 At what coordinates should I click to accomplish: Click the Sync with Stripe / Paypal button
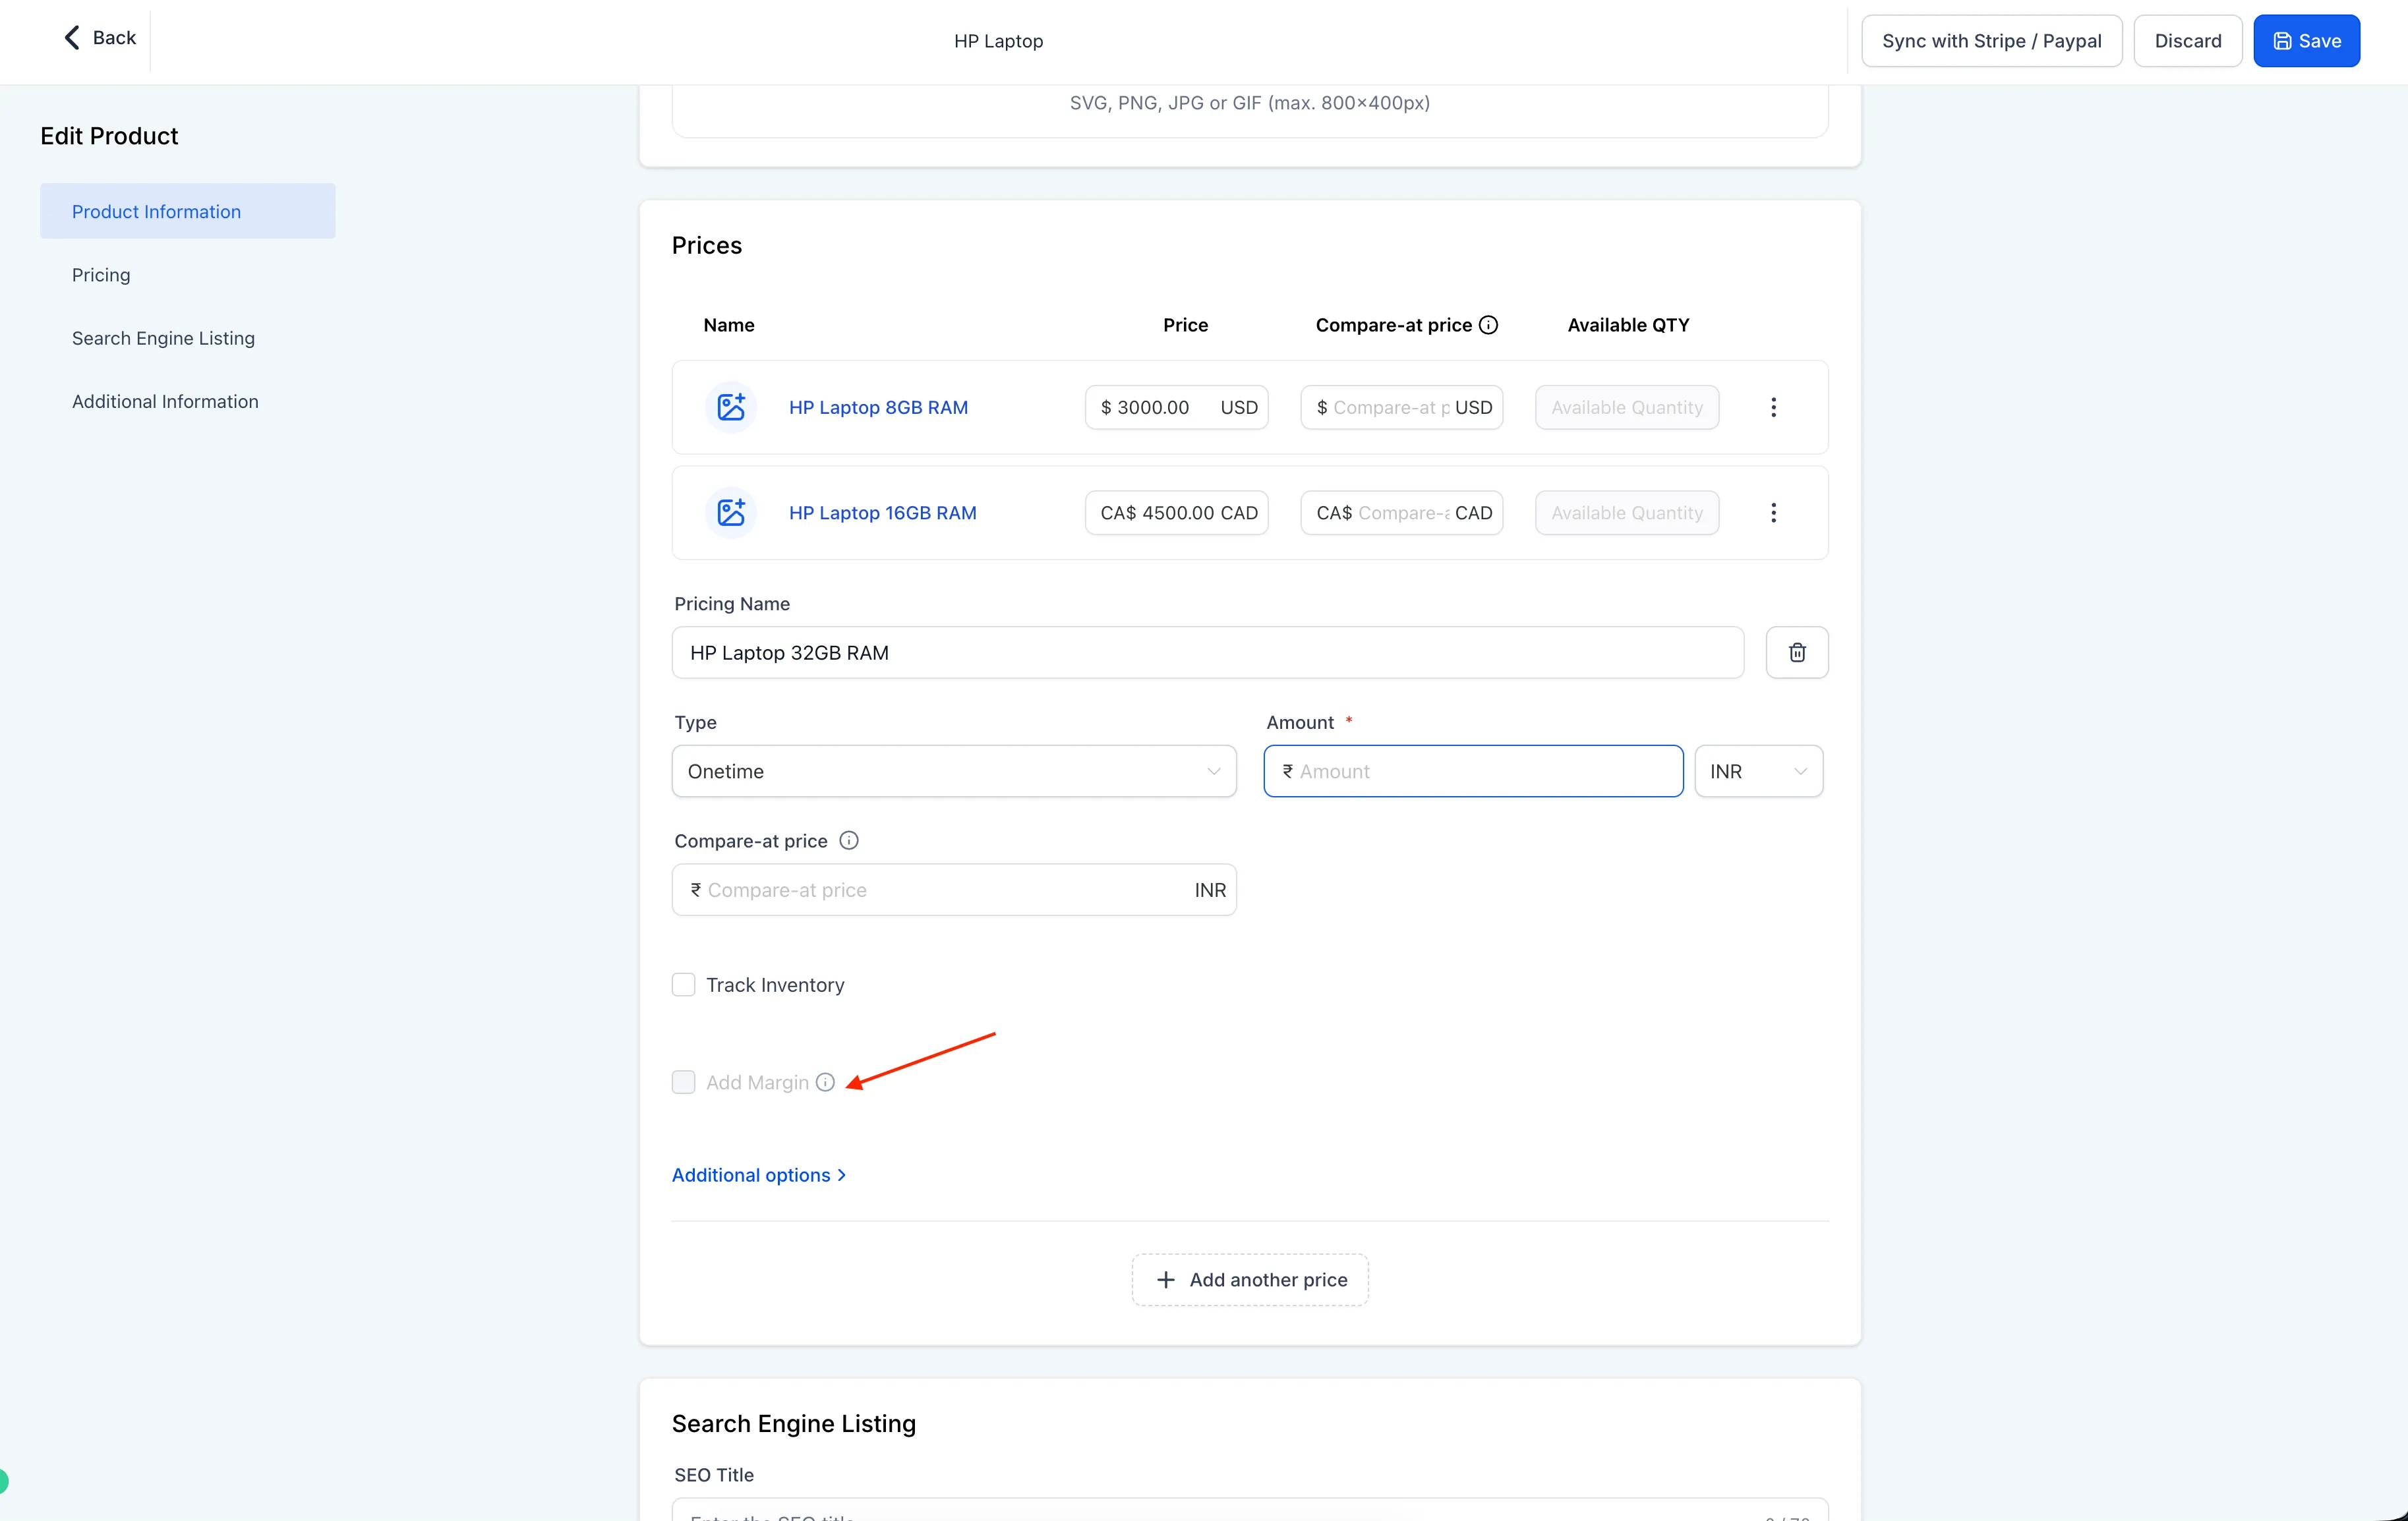click(1991, 40)
